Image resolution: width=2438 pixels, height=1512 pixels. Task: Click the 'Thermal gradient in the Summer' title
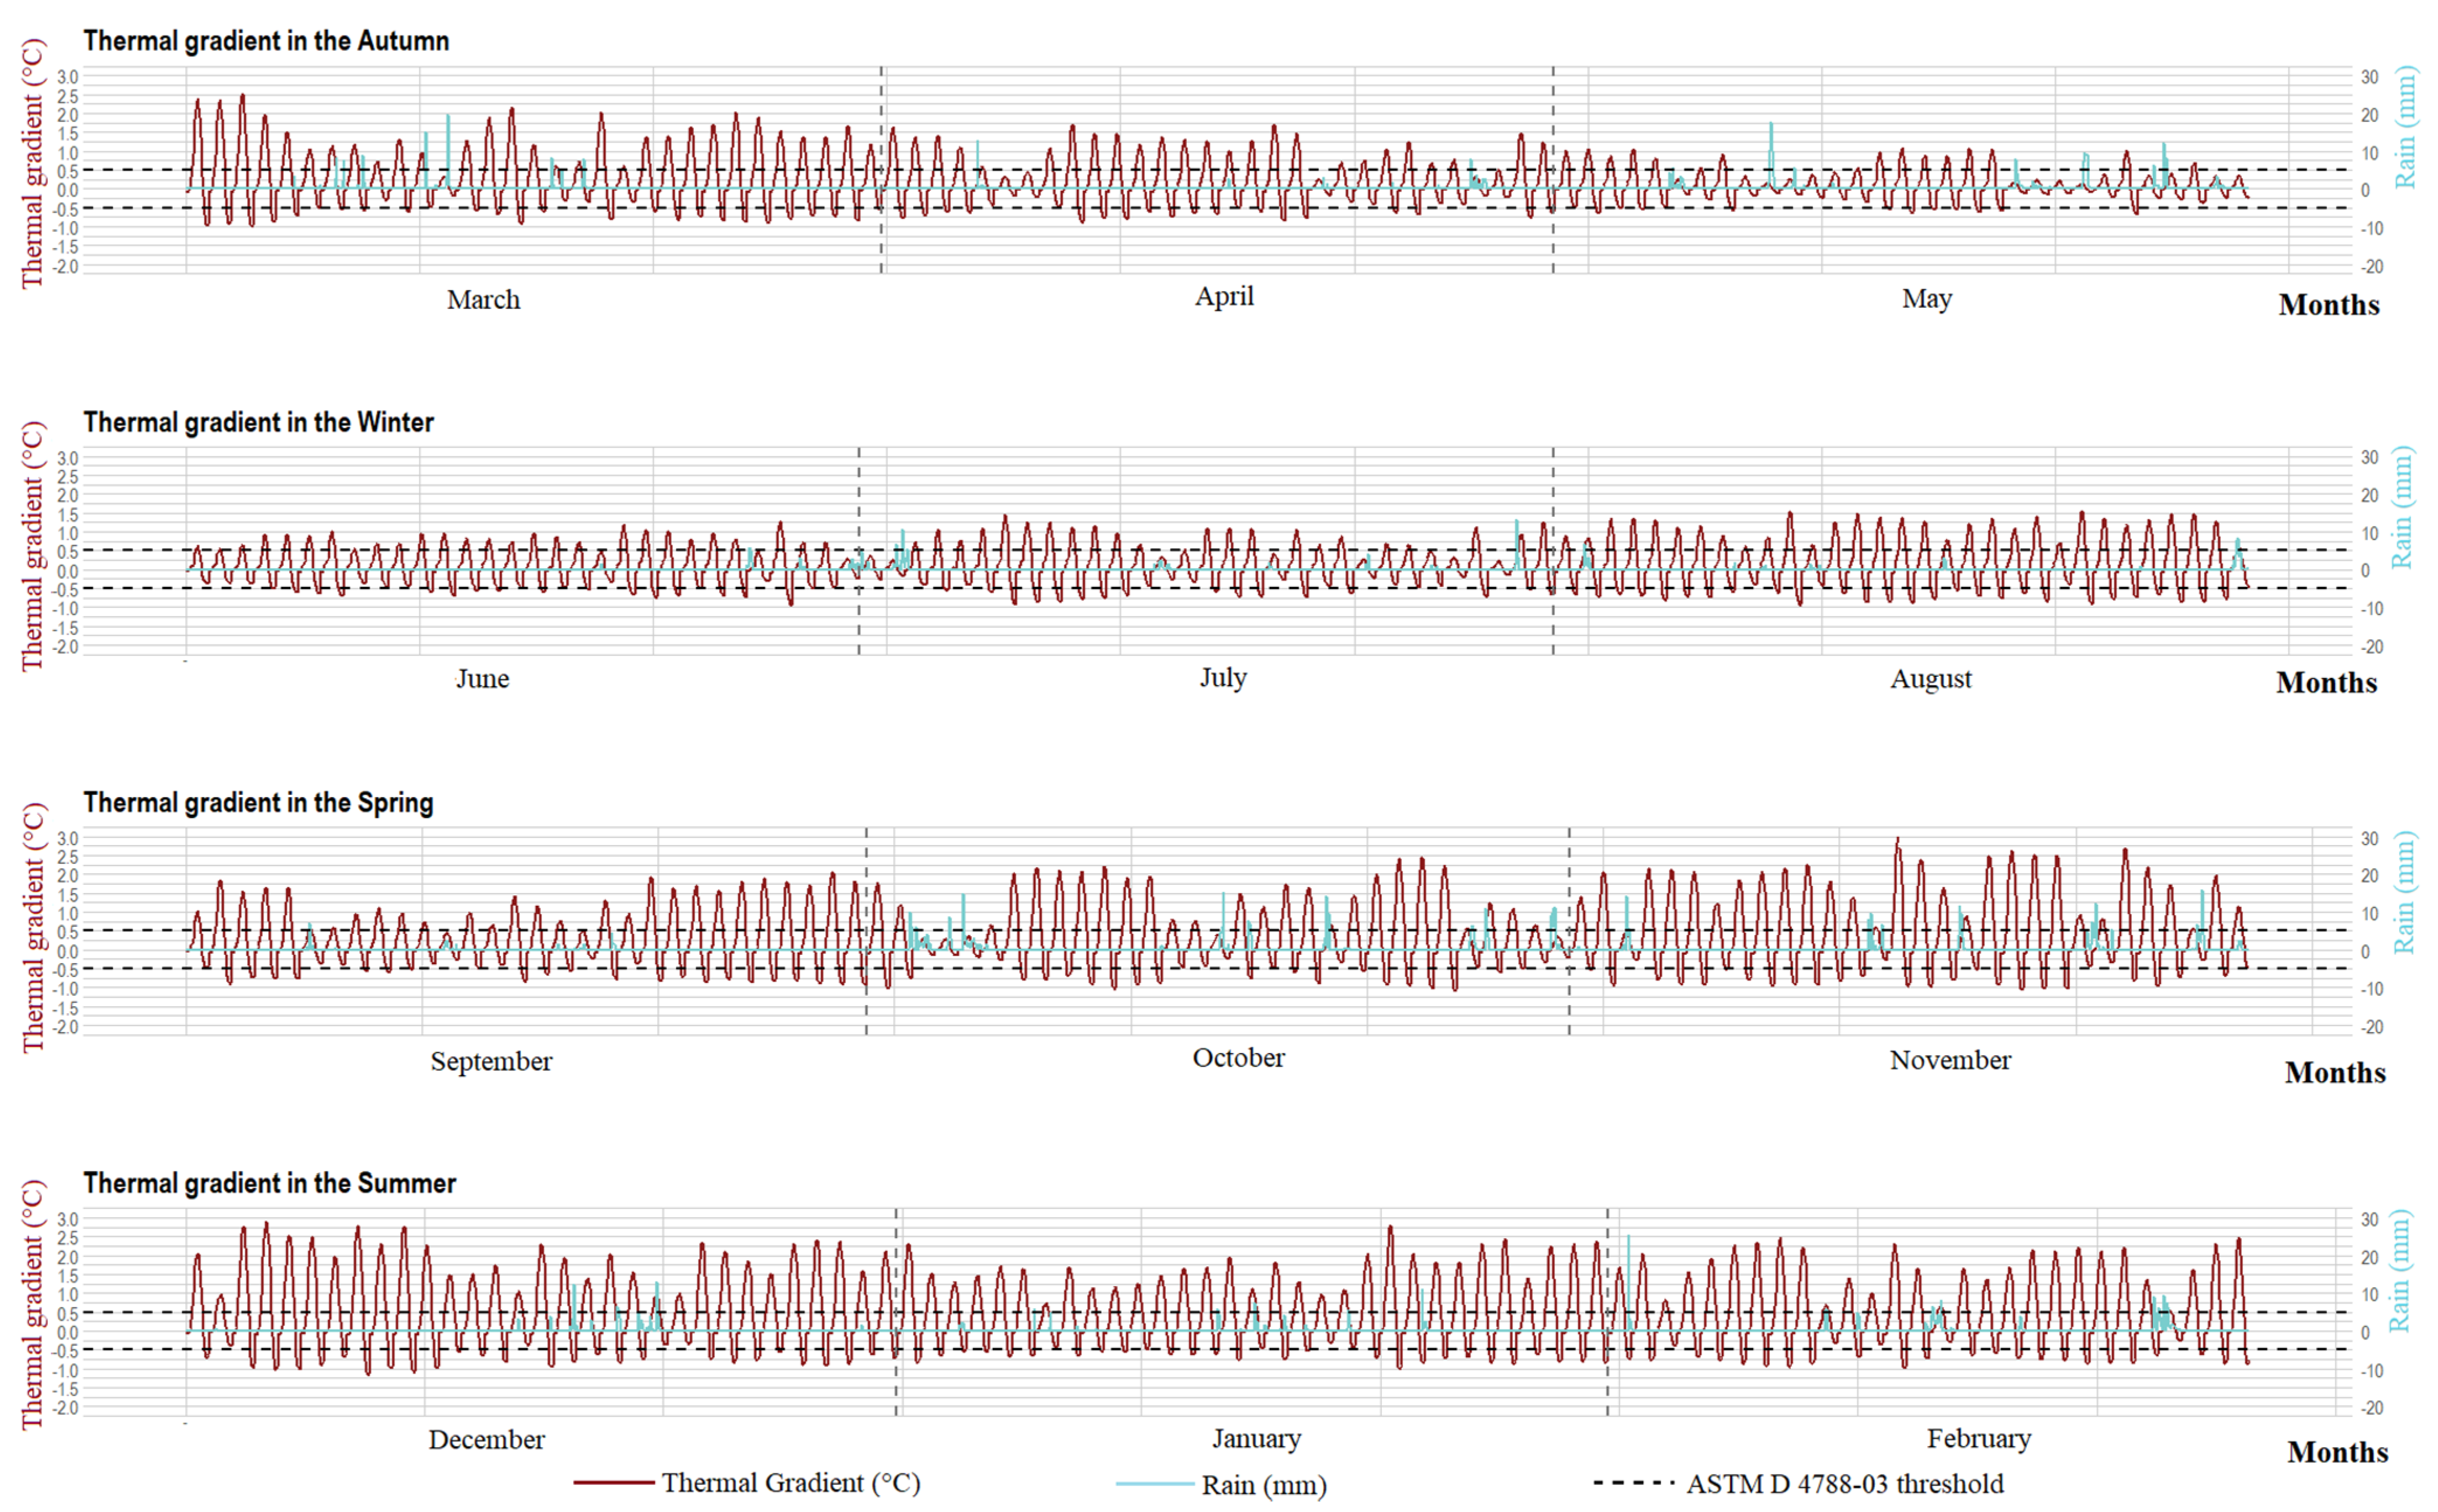pyautogui.click(x=269, y=1183)
